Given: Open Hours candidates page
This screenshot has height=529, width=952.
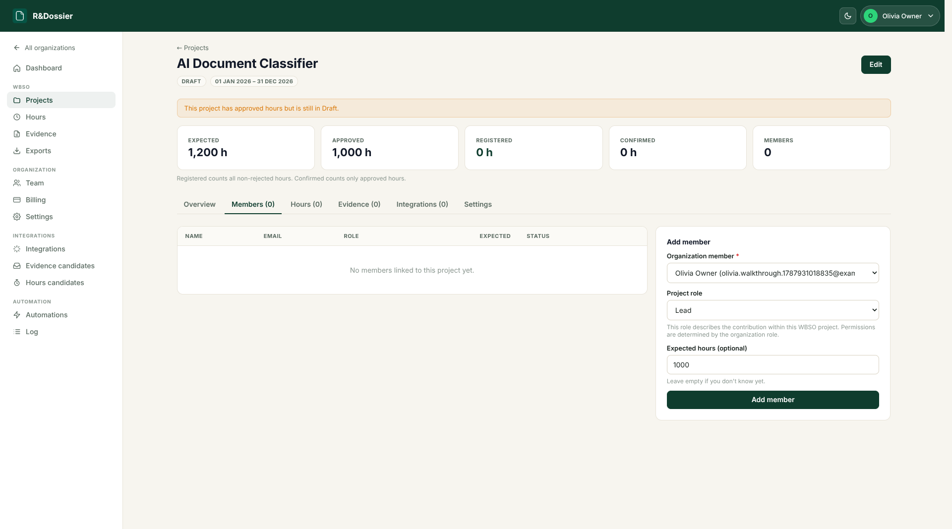Looking at the screenshot, I should [61, 283].
